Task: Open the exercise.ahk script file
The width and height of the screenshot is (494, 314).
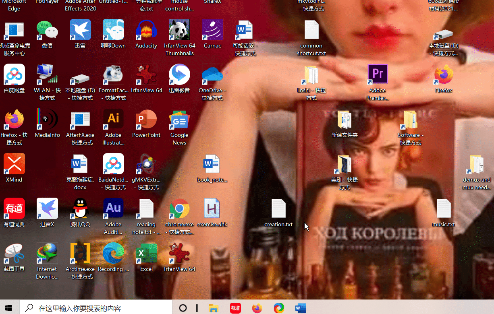Action: 212,209
